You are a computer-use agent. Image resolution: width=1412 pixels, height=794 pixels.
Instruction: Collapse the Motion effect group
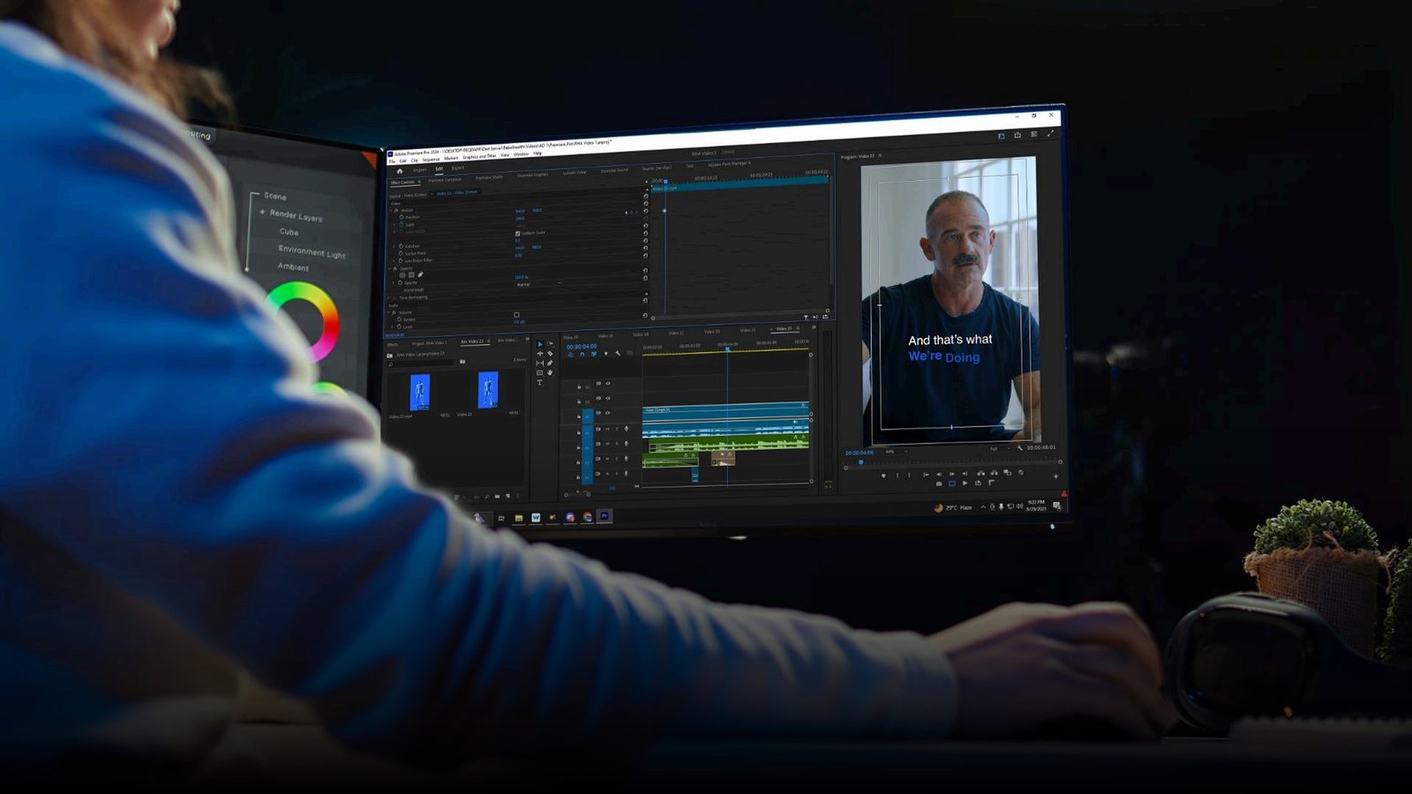[x=391, y=210]
